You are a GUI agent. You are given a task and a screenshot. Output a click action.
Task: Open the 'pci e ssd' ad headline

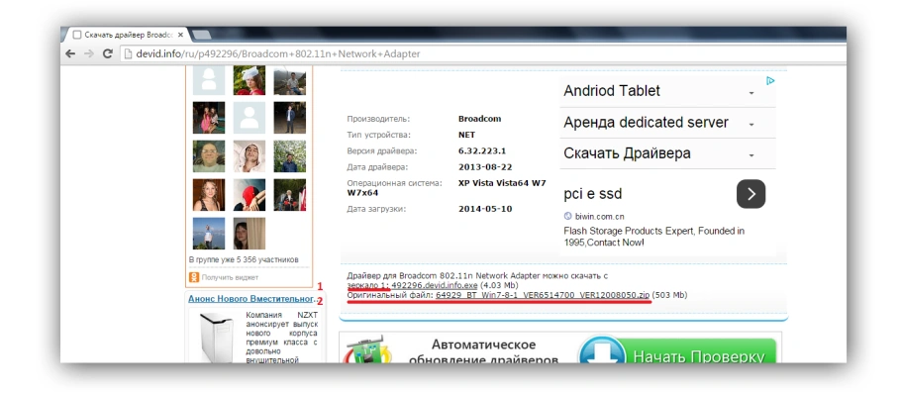pos(592,194)
